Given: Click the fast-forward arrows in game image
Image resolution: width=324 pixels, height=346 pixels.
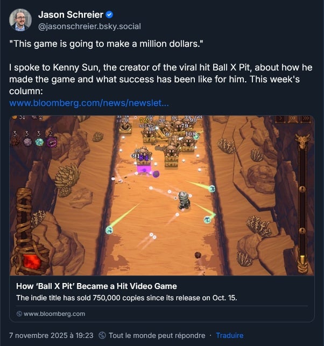Looking at the screenshot, I should (293, 119).
